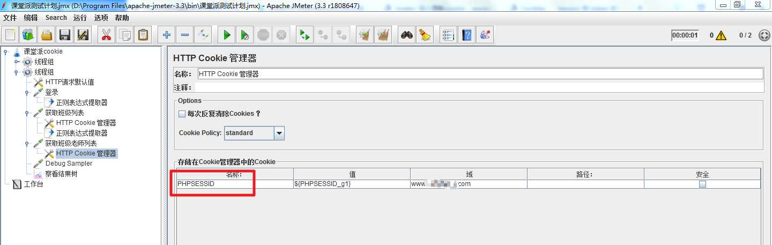
Task: Open the 运行 menu
Action: click(80, 18)
